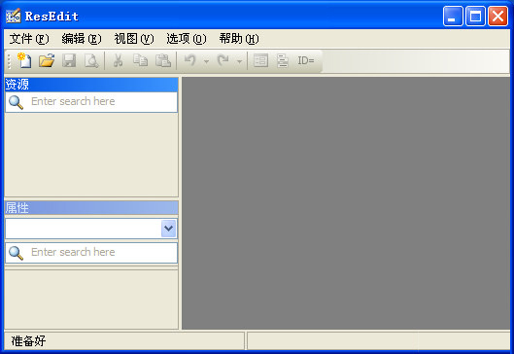The height and width of the screenshot is (354, 514).
Task: Click the Cut scissors icon
Action: coord(118,60)
